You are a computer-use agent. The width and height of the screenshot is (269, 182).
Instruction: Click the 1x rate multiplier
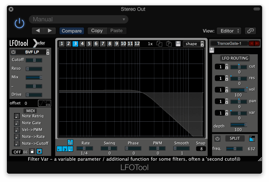point(150,44)
